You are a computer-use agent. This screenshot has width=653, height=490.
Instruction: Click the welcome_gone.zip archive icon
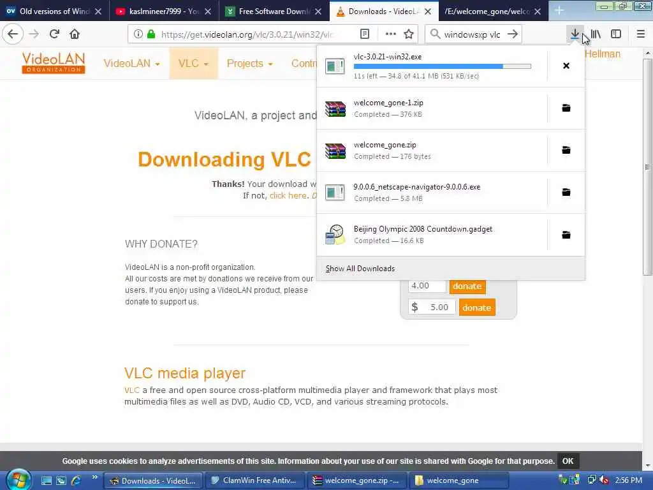click(335, 151)
